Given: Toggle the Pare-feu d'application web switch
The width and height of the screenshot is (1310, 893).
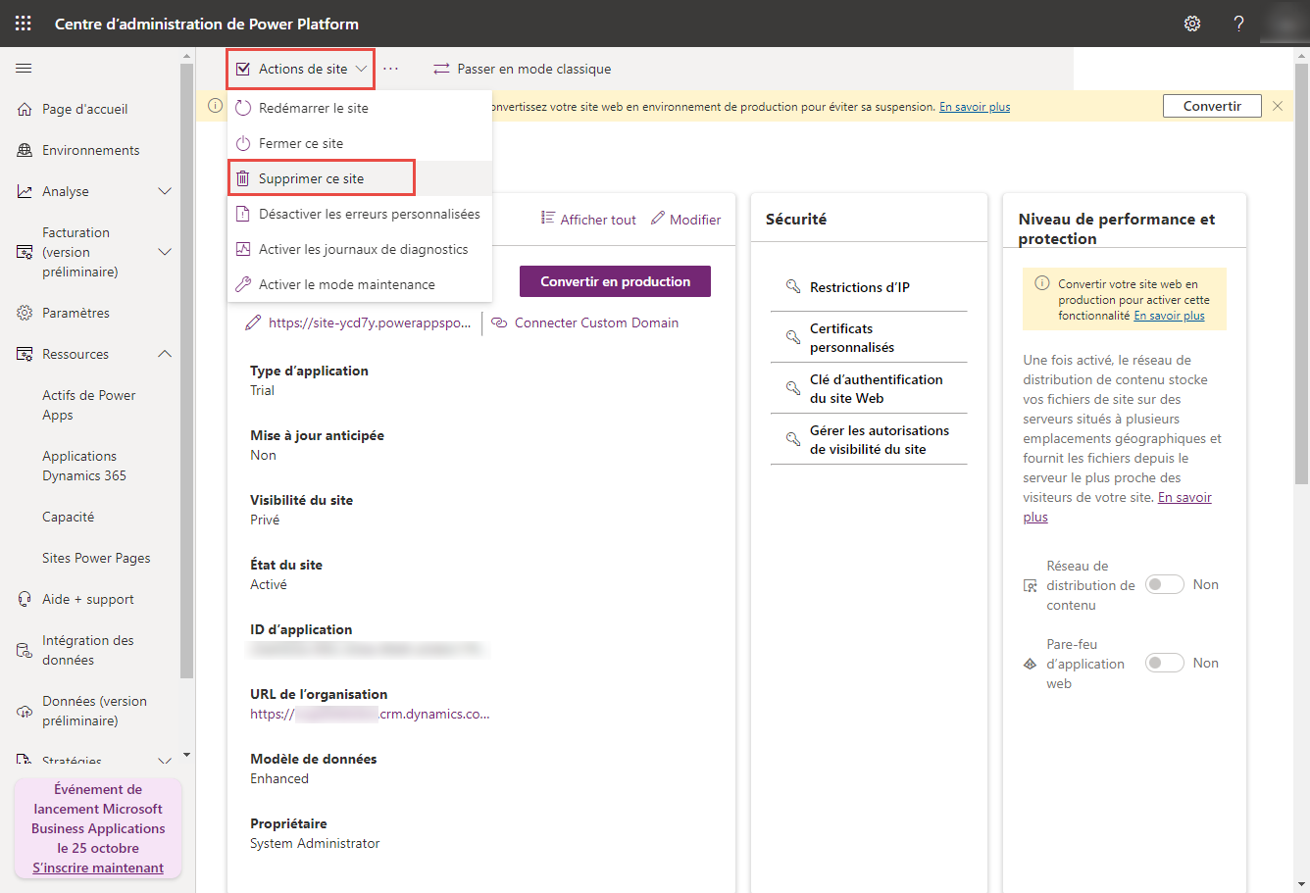Looking at the screenshot, I should tap(1165, 663).
